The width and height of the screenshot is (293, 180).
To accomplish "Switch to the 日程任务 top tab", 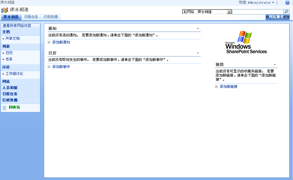I will tap(31, 17).
